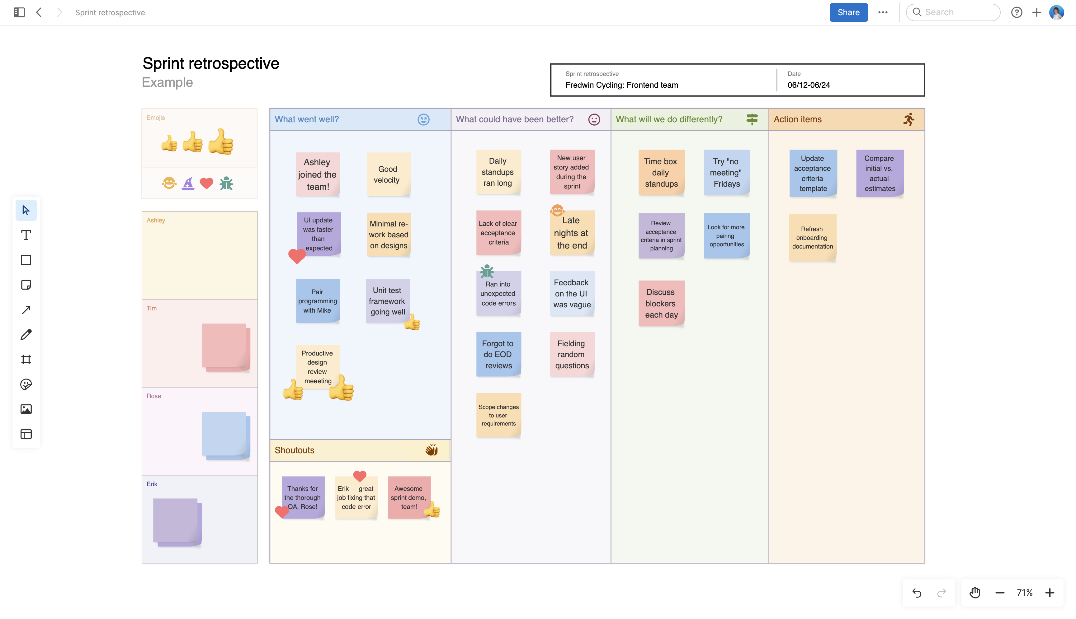Viewport: 1076px width, 619px height.
Task: Select the connector arrow tool
Action: pyautogui.click(x=26, y=309)
